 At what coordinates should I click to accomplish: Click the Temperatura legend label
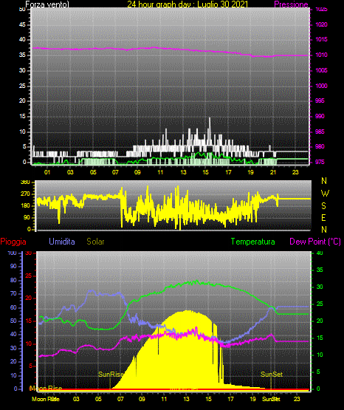253,242
